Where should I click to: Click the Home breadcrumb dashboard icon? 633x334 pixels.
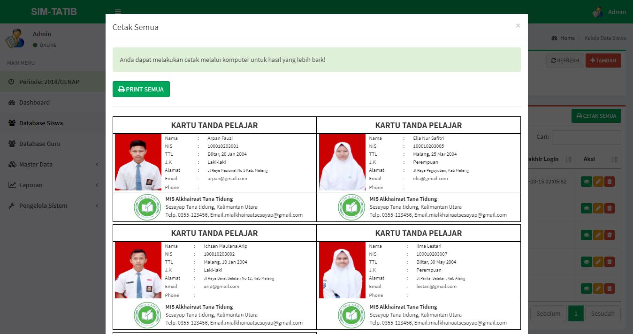[554, 38]
